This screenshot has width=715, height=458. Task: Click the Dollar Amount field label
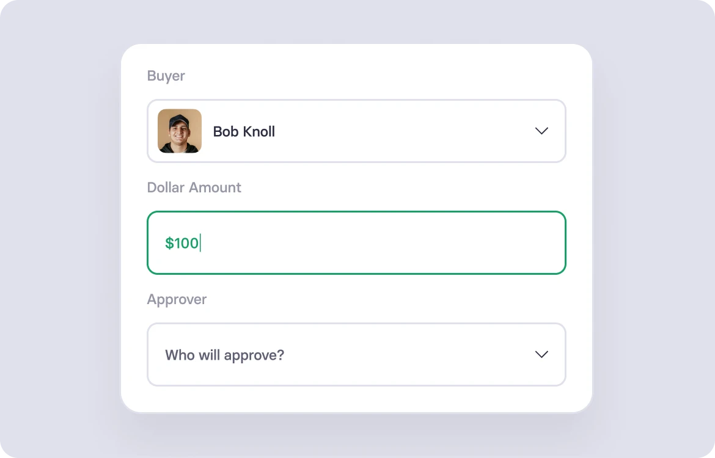(x=194, y=187)
